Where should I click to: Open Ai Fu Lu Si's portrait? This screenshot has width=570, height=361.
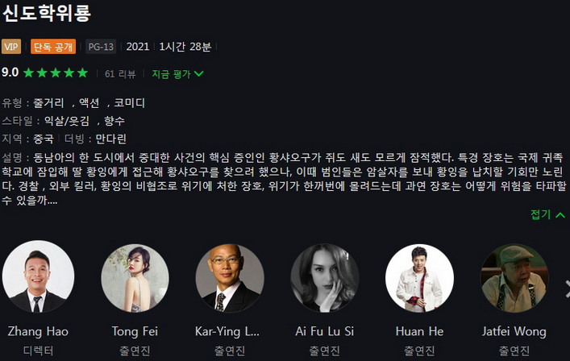[x=325, y=278]
